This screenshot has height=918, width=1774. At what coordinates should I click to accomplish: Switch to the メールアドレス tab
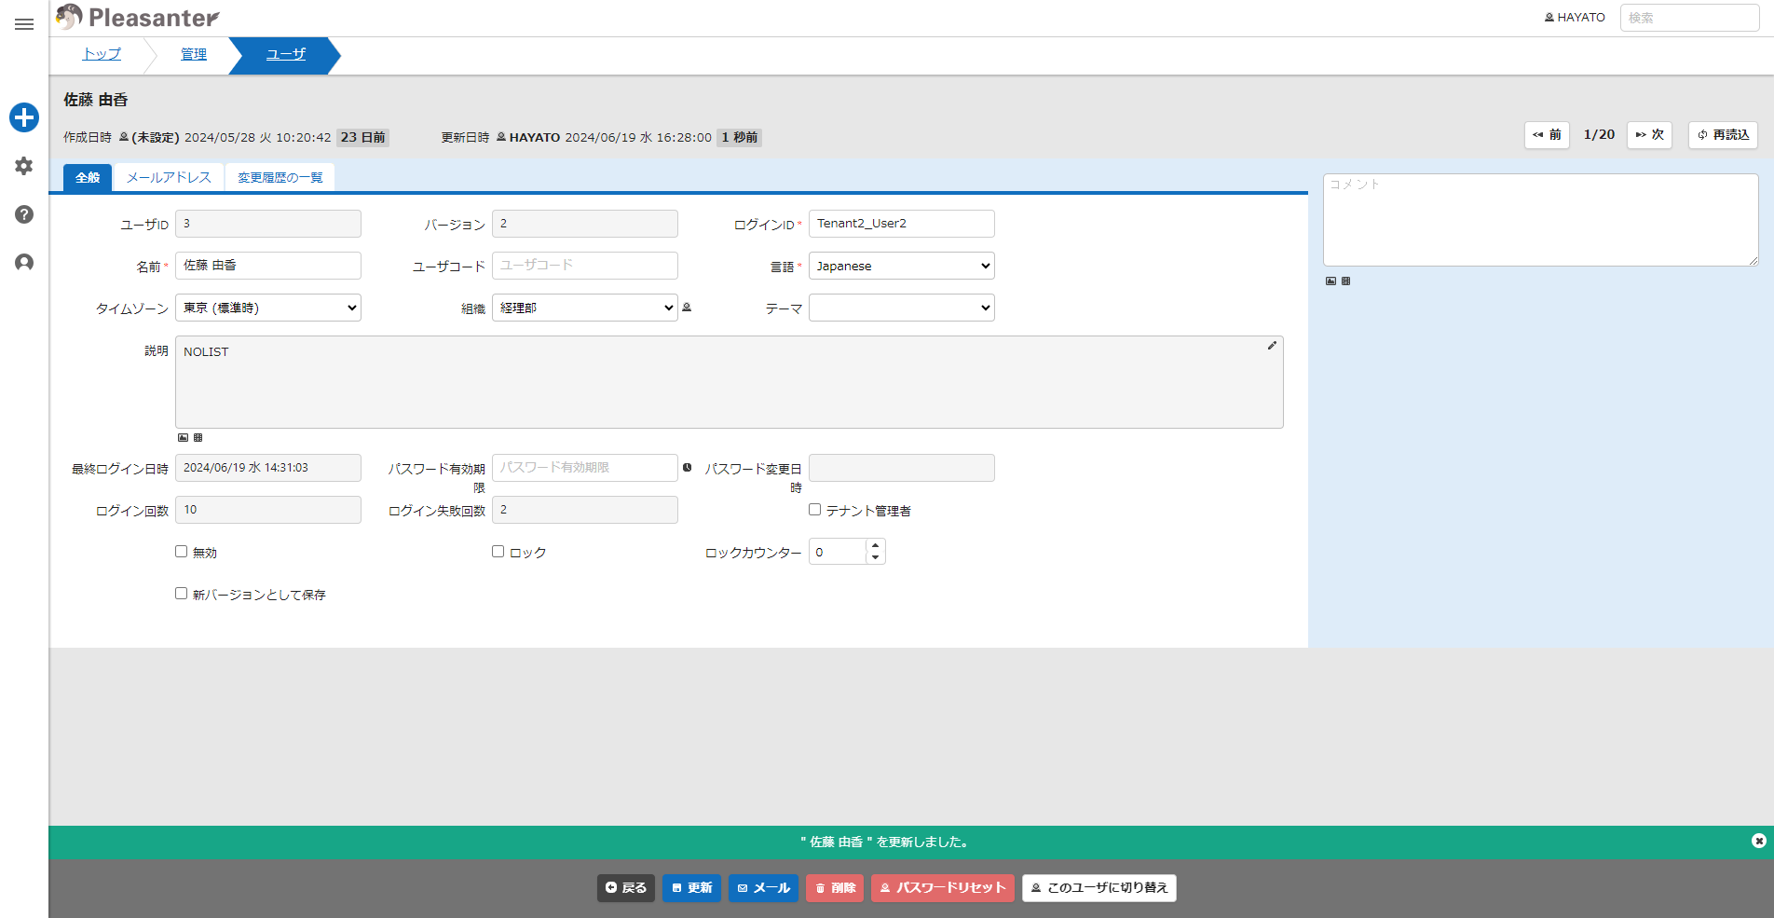pos(169,177)
